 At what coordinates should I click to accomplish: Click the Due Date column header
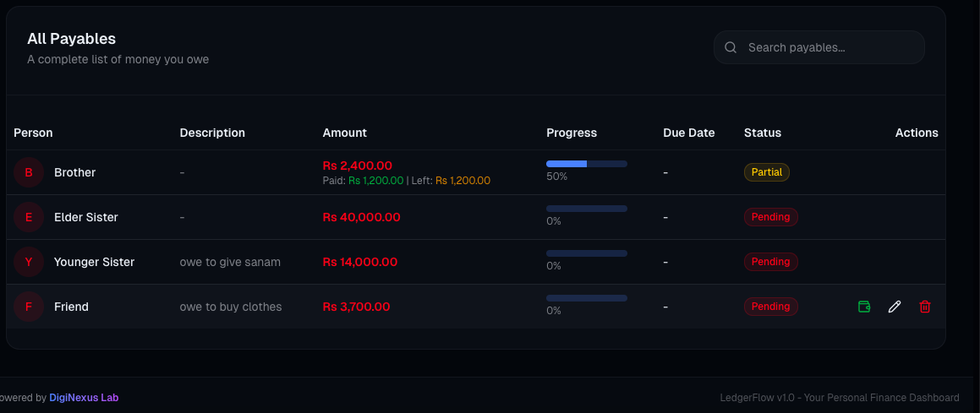click(688, 133)
